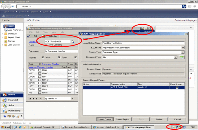Toggle the IC checkbox for document 1000.3
This screenshot has height=130, width=198.
click(40, 73)
